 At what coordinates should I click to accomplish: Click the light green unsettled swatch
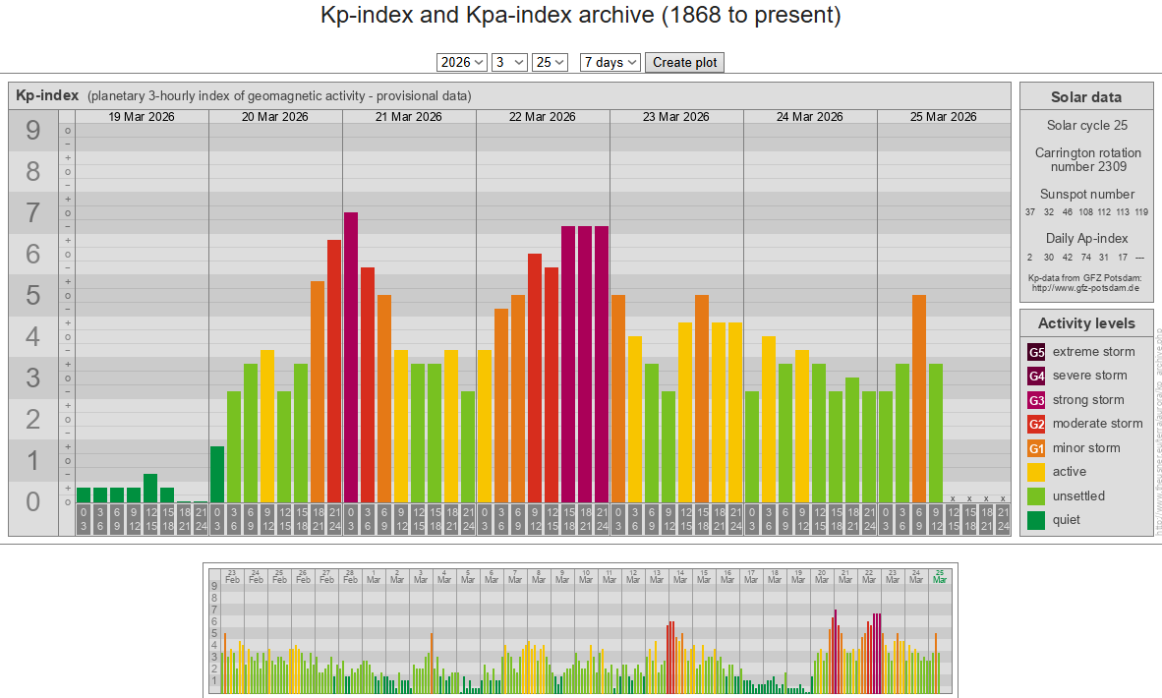[1036, 496]
